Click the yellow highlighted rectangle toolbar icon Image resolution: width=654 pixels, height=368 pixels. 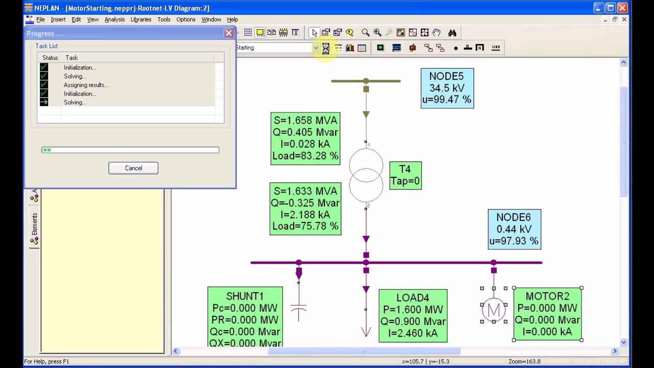pyautogui.click(x=260, y=33)
